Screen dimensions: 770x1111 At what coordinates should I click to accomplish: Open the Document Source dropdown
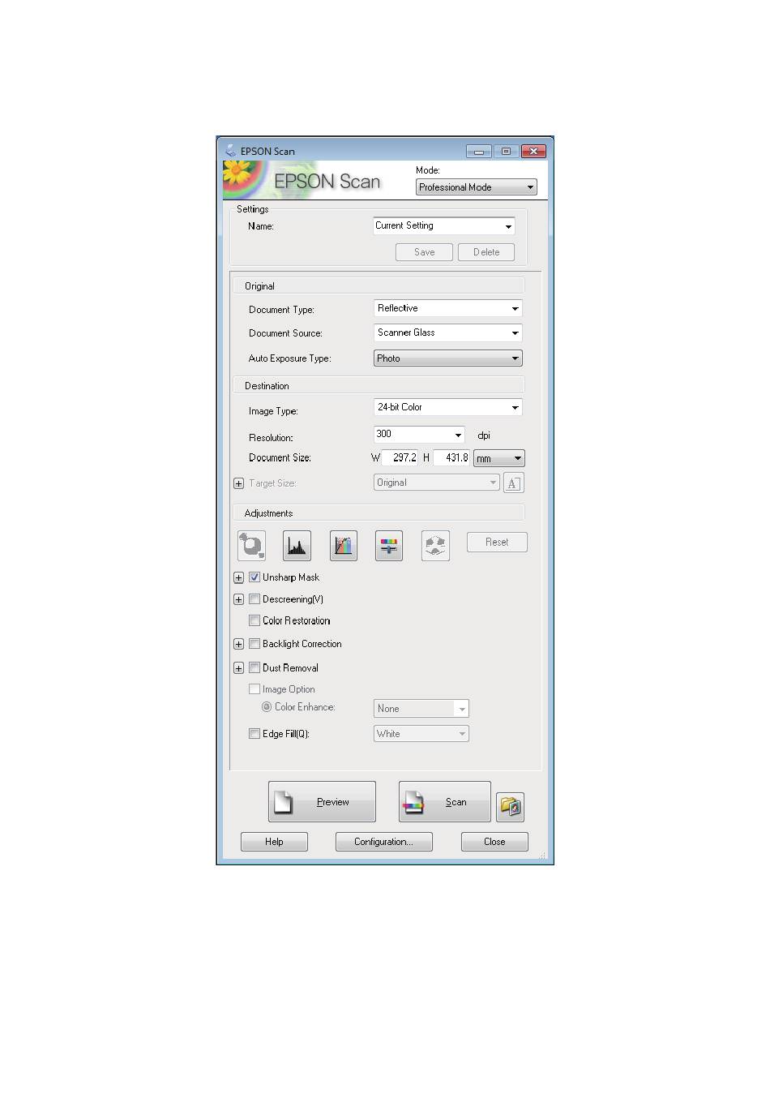coord(447,332)
